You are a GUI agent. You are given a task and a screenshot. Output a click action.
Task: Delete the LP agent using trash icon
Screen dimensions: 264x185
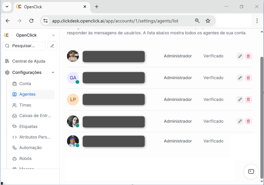(x=248, y=100)
